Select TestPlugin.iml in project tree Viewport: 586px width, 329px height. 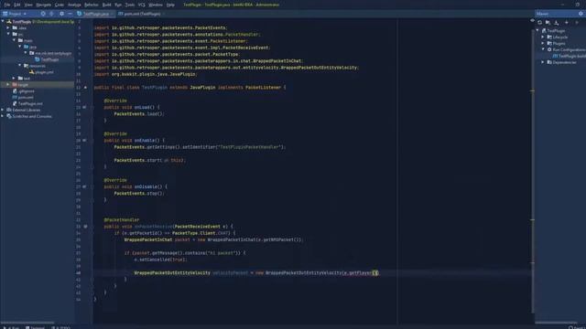[27, 103]
